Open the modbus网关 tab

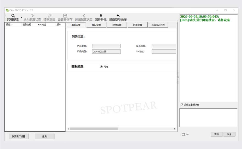[158, 25]
